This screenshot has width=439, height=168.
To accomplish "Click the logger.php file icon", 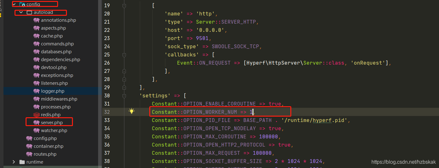I will [36, 91].
